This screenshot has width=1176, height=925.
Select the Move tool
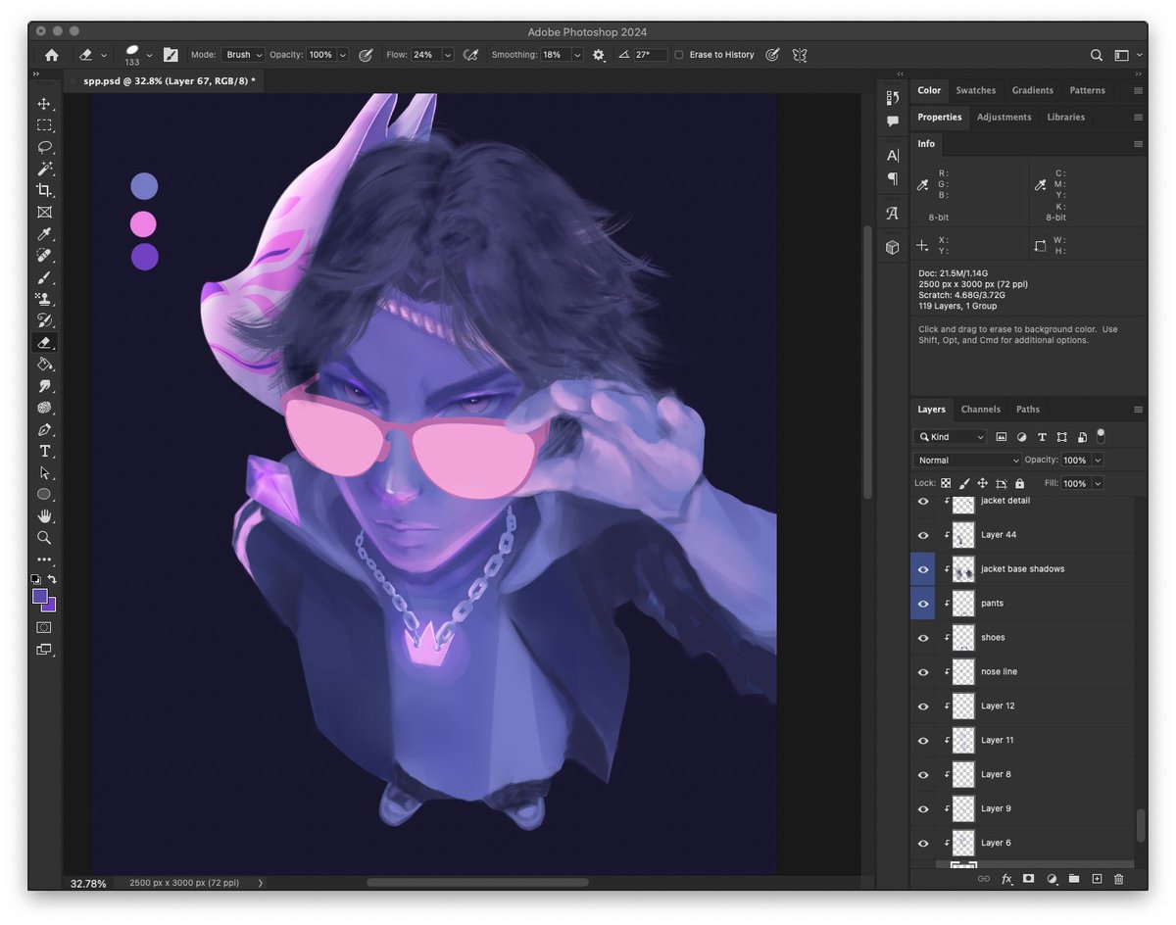(x=44, y=104)
